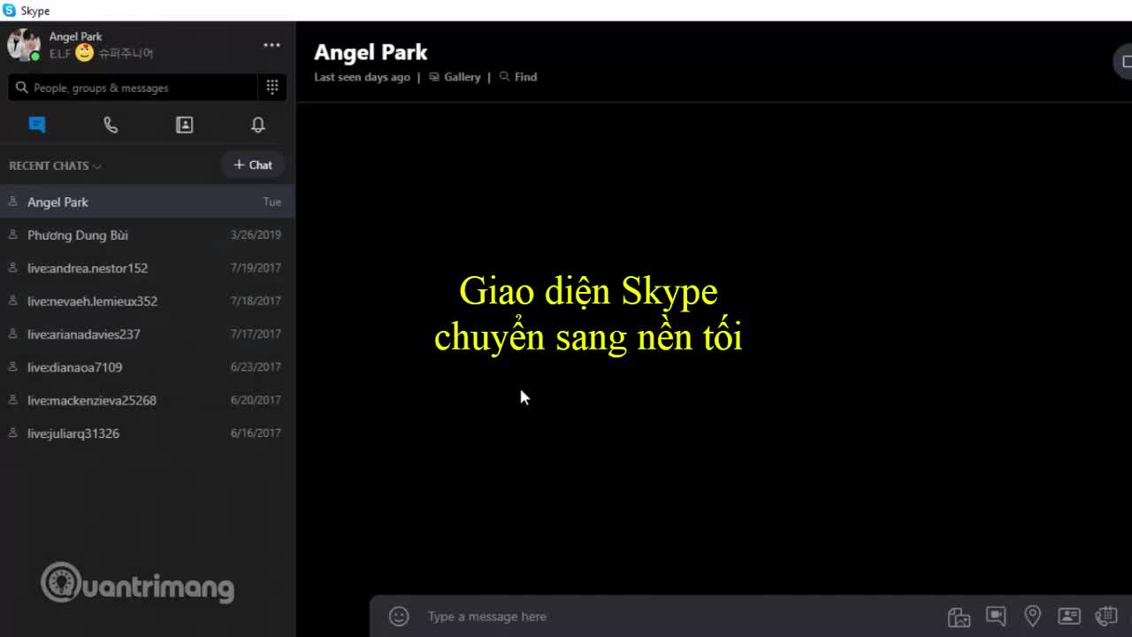This screenshot has width=1132, height=637.
Task: Open Find in conversation link
Action: [x=518, y=77]
